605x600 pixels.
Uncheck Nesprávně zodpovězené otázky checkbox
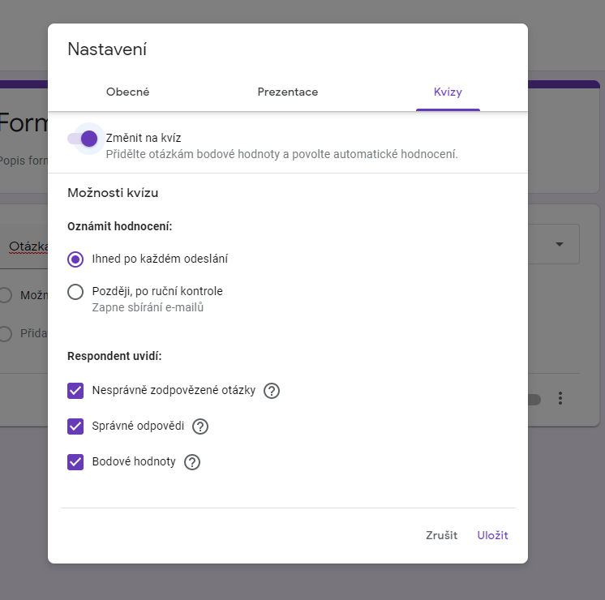coord(75,391)
